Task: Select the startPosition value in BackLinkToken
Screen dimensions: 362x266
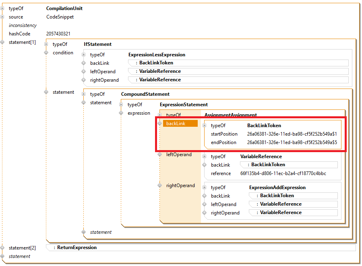Action: [x=292, y=134]
